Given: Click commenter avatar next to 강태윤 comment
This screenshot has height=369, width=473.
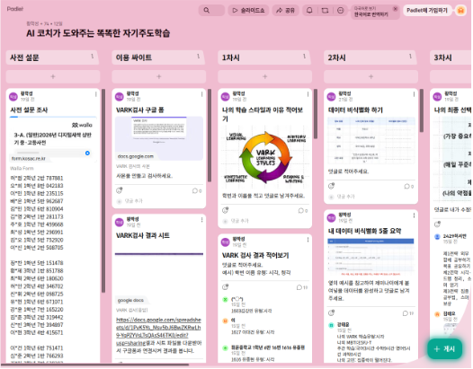Looking at the screenshot, I should (331, 325).
